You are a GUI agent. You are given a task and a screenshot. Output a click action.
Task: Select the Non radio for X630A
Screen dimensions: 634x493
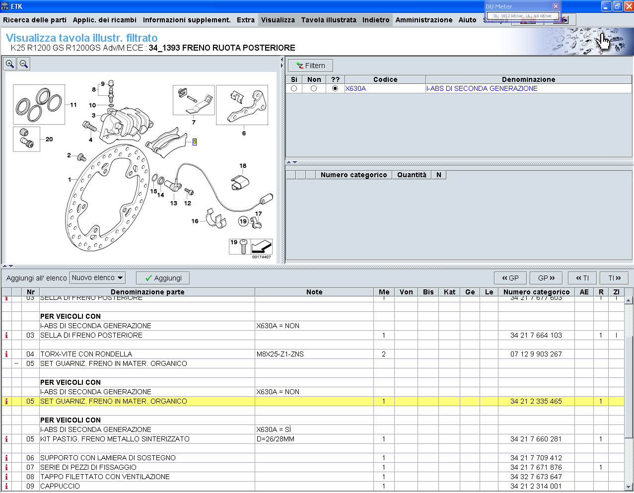click(x=313, y=88)
